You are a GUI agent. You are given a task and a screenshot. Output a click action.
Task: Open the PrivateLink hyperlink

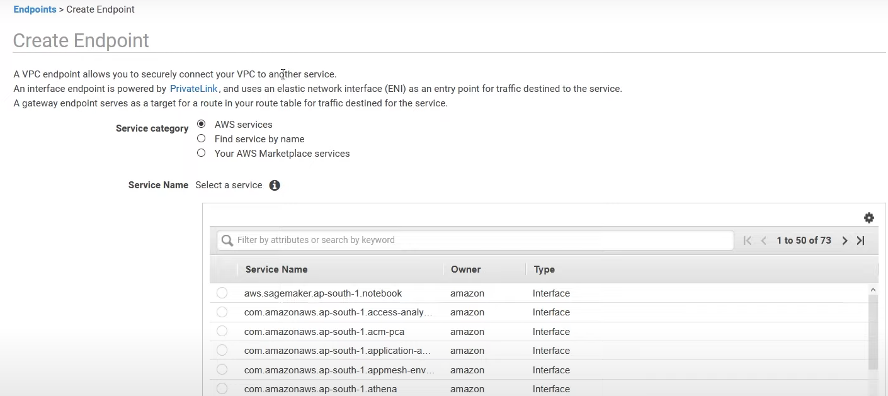(194, 89)
